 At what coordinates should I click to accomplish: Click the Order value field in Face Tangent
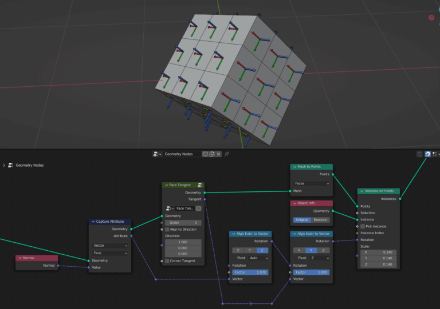(183, 223)
